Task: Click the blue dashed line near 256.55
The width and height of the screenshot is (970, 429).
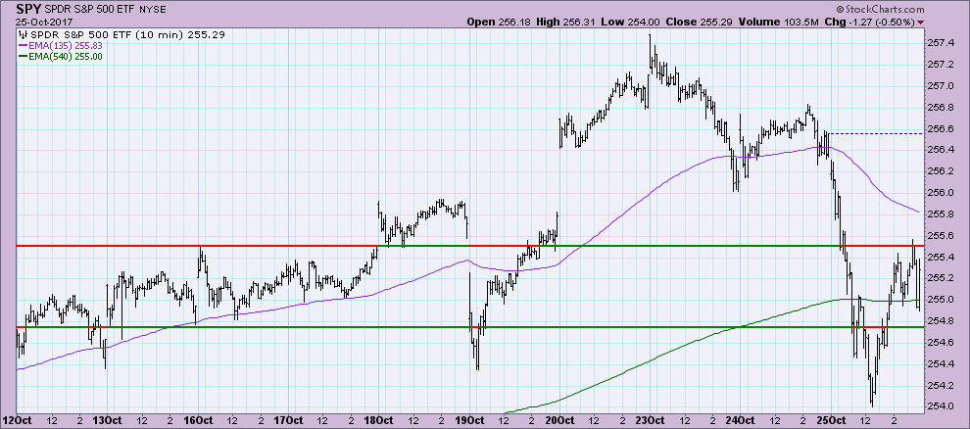Action: coord(875,133)
